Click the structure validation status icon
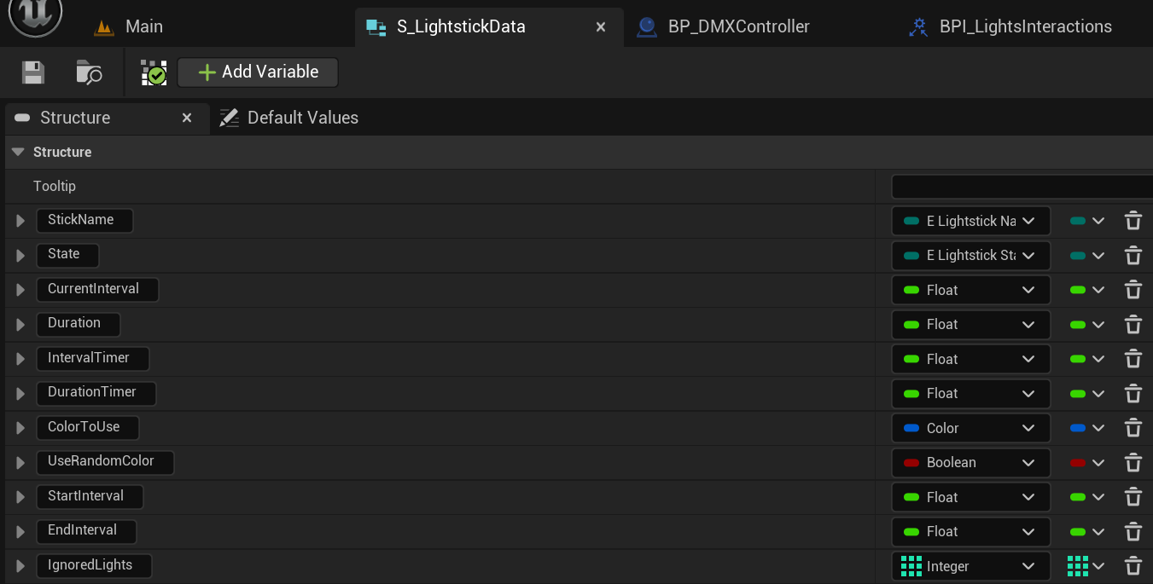This screenshot has height=584, width=1153. coord(154,72)
